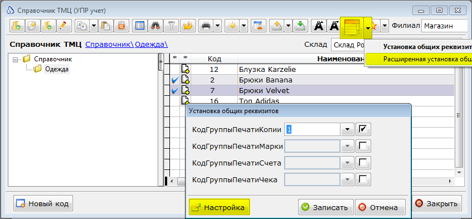Click the increase font size A icon
This screenshot has height=219, width=472.
[319, 26]
